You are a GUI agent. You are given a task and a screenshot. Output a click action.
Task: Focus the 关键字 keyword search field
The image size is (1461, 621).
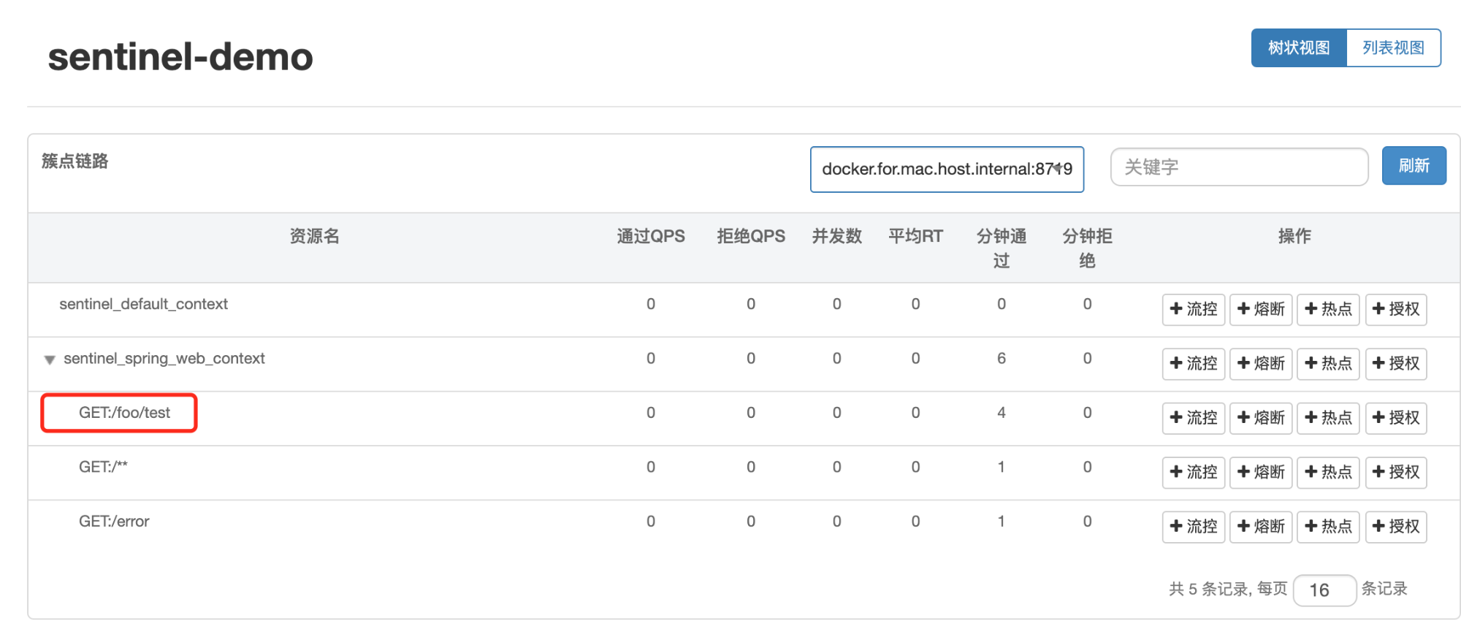click(1239, 167)
